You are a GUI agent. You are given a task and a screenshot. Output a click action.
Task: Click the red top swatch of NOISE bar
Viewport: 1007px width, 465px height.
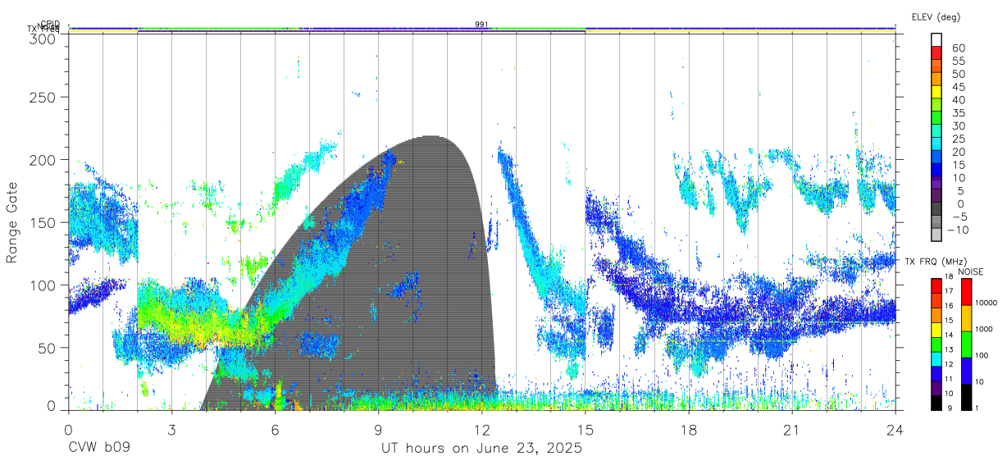pos(966,292)
